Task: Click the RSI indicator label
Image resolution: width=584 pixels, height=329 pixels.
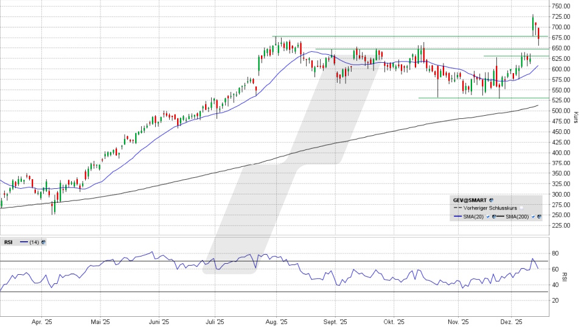Action: pyautogui.click(x=9, y=242)
